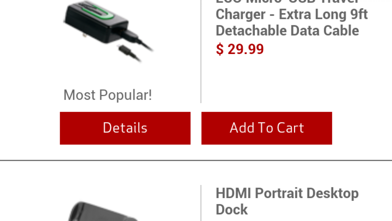The image size is (392, 221).
Task: Click the word Dock in the second product title
Action: point(232,209)
